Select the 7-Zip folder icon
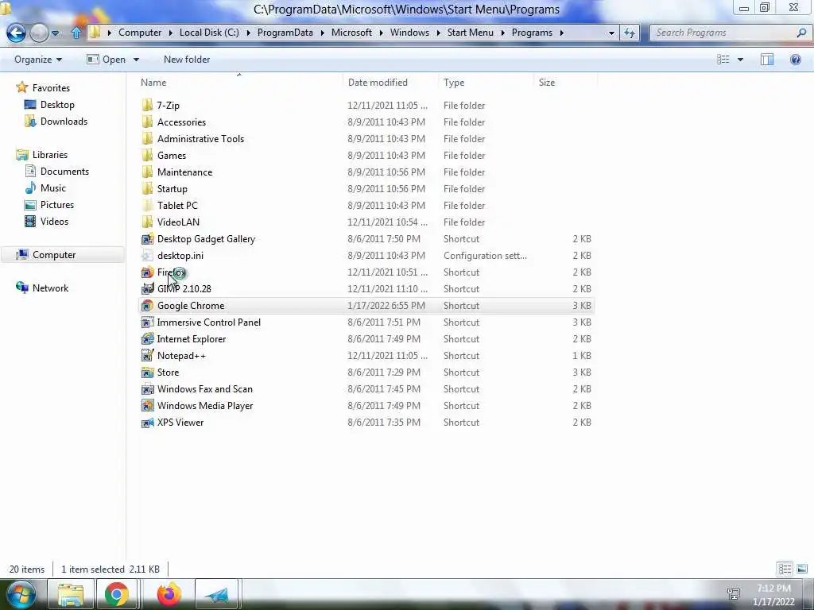The width and height of the screenshot is (814, 610). pyautogui.click(x=147, y=106)
